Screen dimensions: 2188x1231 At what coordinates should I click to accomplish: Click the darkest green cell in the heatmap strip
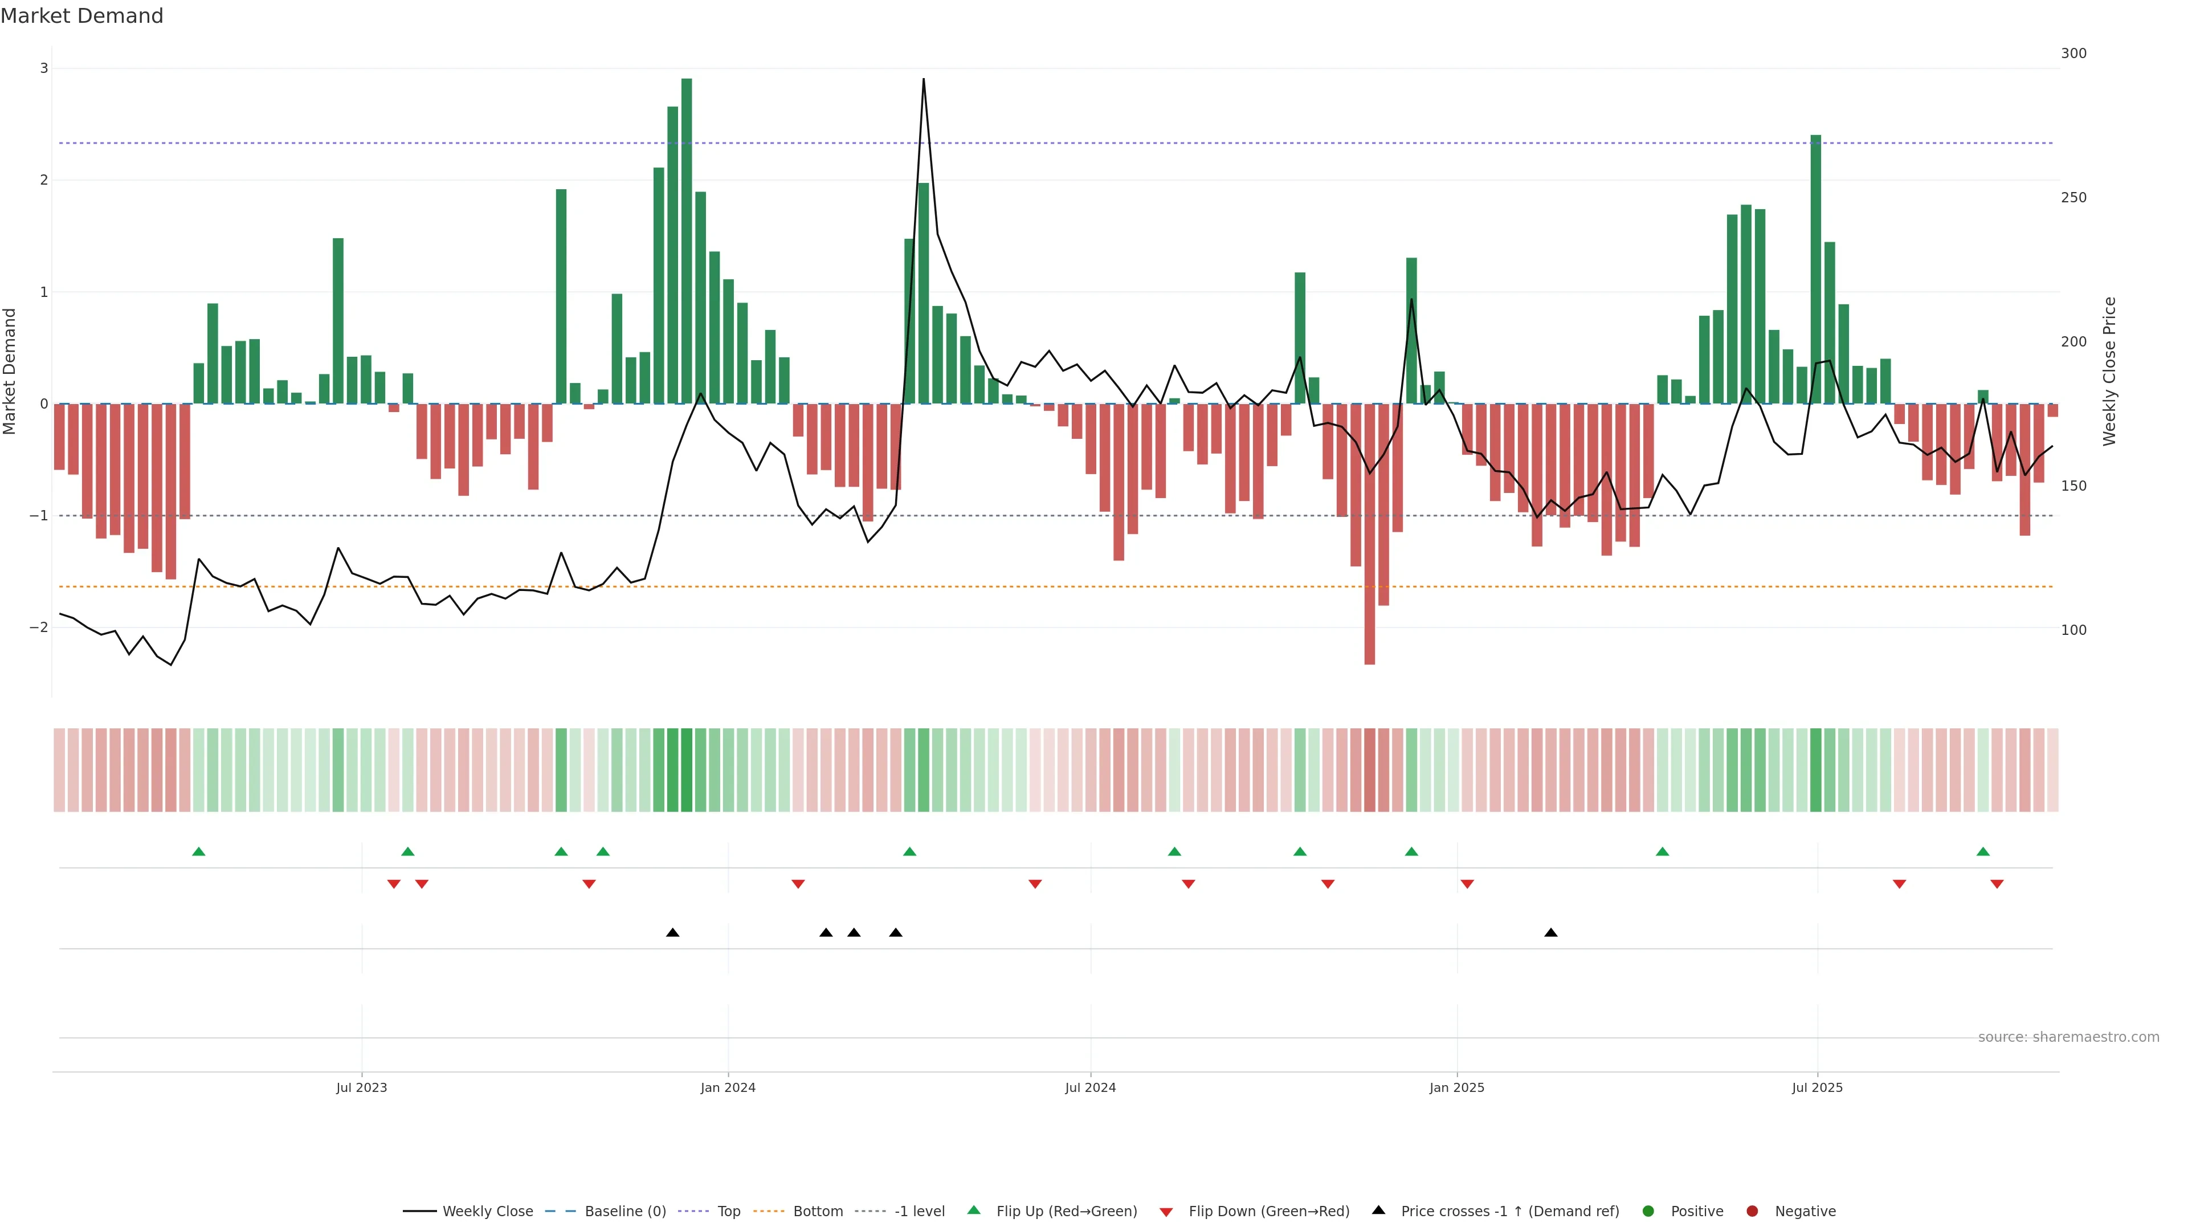coord(686,770)
